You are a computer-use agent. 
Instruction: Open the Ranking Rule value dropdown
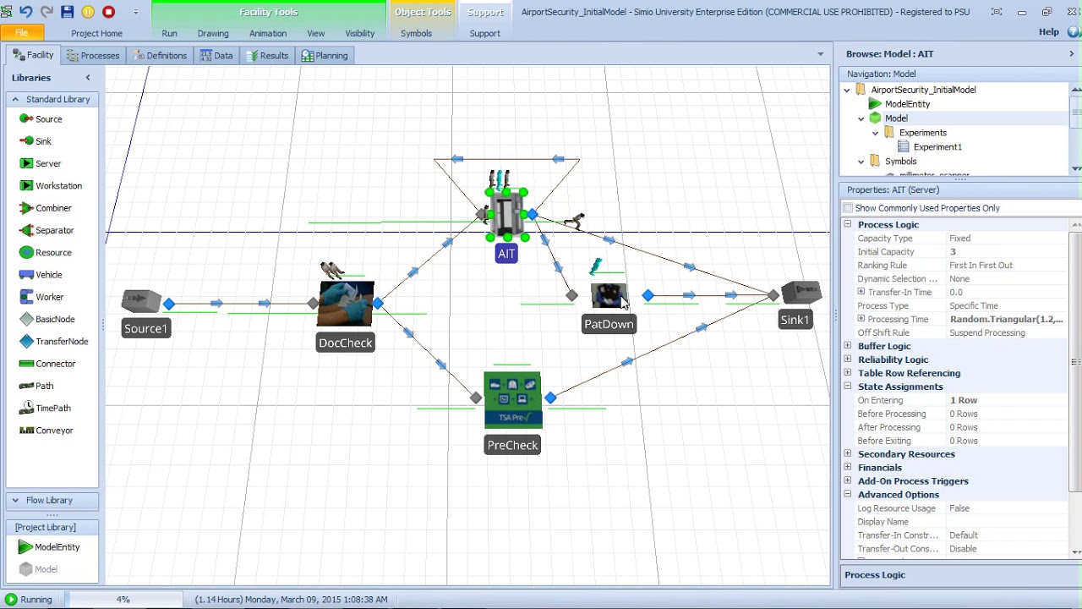point(1008,266)
